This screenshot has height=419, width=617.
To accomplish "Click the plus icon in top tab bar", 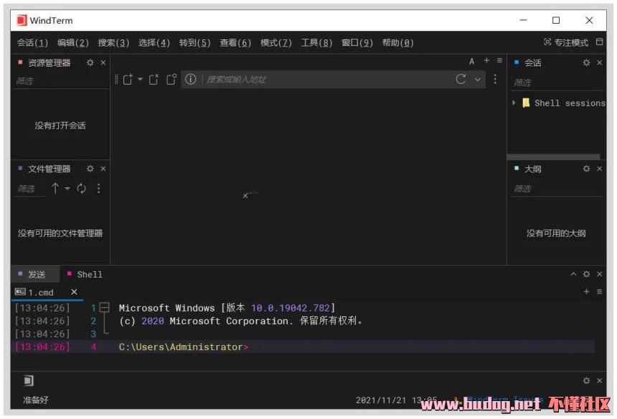I will point(486,60).
